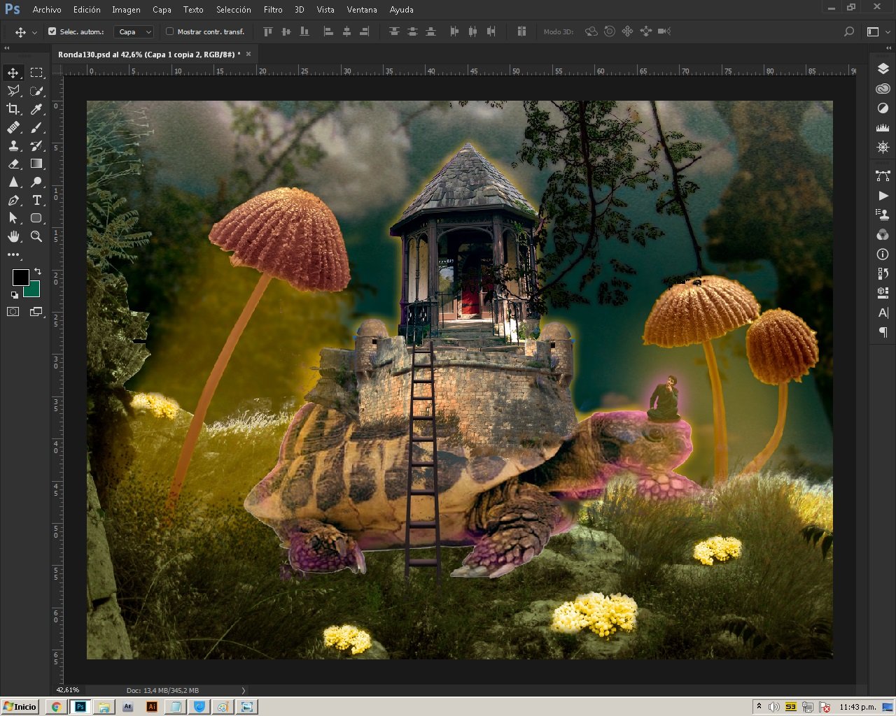Open the Capa menu
This screenshot has height=716, width=896.
(x=162, y=10)
